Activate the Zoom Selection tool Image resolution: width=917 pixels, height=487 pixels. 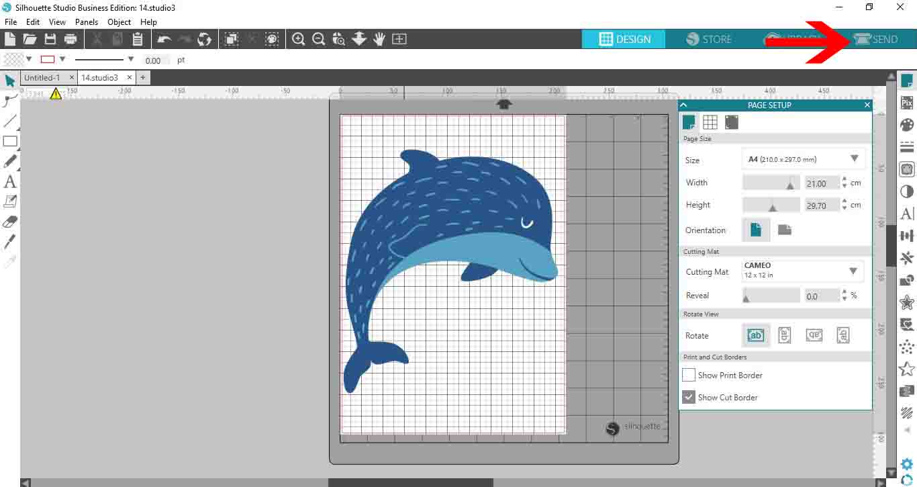tap(339, 39)
